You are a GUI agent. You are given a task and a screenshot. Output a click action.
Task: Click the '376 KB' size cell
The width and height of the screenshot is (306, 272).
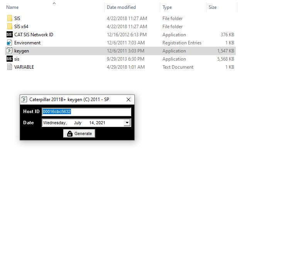[x=227, y=35]
